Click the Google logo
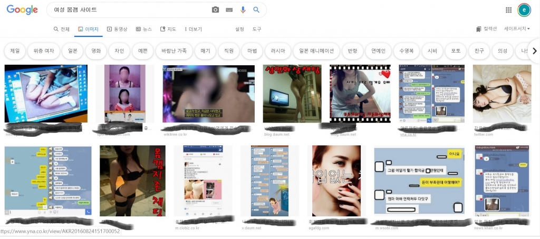540x239 pixels. [22, 10]
